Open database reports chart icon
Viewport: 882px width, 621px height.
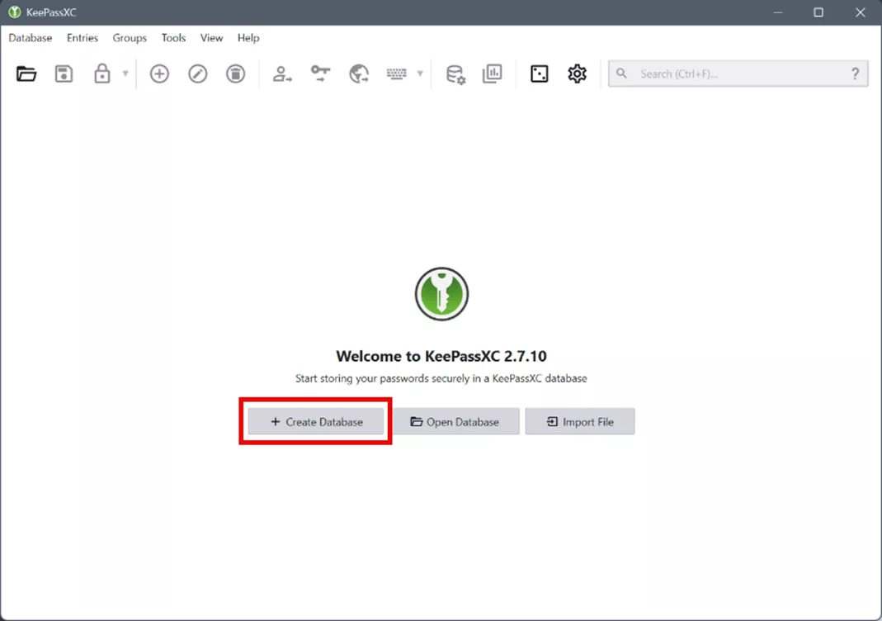(x=493, y=73)
